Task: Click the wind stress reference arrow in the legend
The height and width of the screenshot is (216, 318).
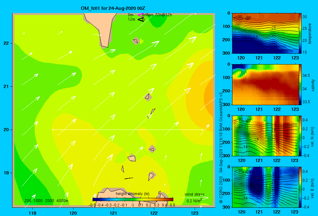Action: pyautogui.click(x=195, y=198)
